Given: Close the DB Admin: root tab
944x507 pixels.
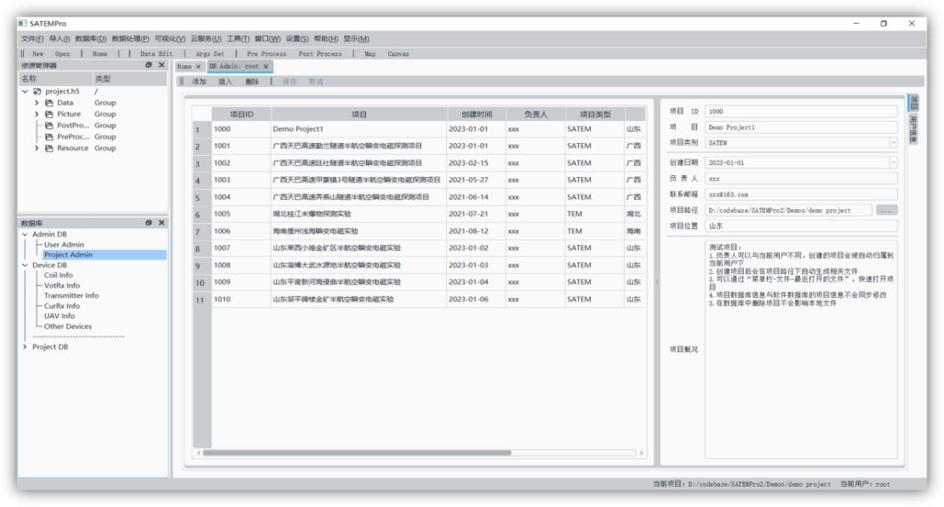Looking at the screenshot, I should pyautogui.click(x=266, y=66).
